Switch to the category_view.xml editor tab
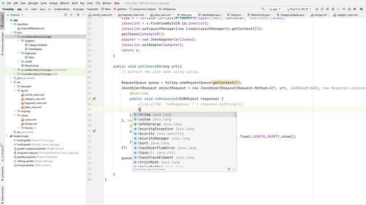The height and width of the screenshot is (205, 366). (x=347, y=15)
